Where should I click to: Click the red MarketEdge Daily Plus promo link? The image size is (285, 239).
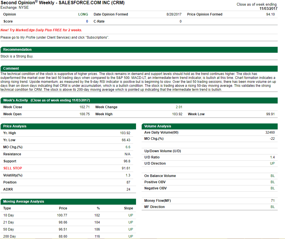click(41, 30)
